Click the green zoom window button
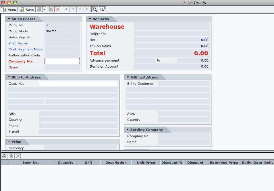This screenshot has height=191, width=274. pos(15,3)
